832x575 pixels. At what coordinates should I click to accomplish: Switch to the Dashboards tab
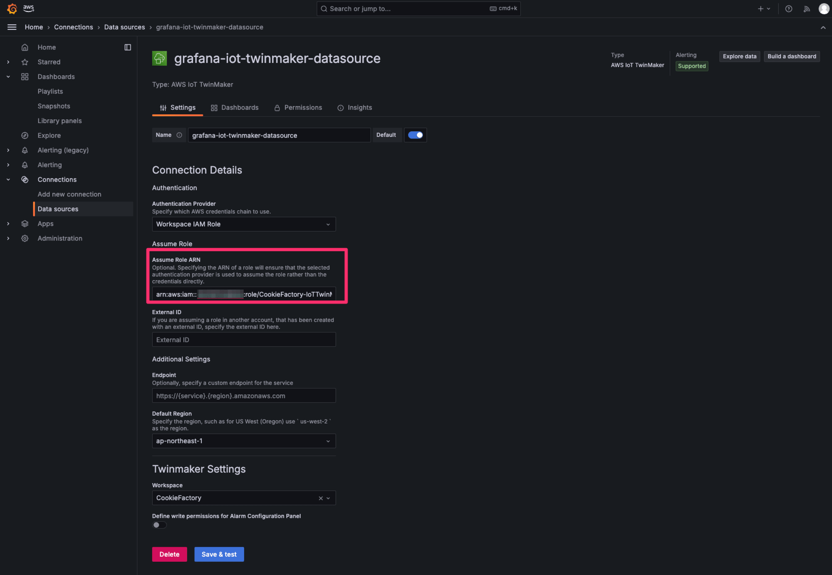[x=235, y=108]
